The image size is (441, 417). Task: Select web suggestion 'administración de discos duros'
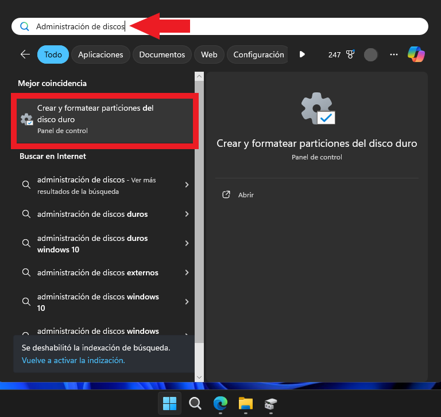(92, 214)
